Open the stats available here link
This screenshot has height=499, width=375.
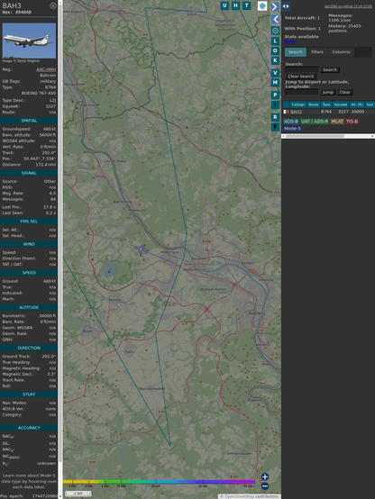pos(289,41)
